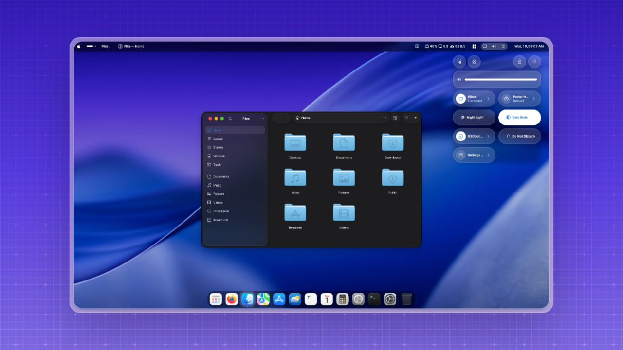This screenshot has width=623, height=350.
Task: Select Recent in the sidebar
Action: point(235,139)
